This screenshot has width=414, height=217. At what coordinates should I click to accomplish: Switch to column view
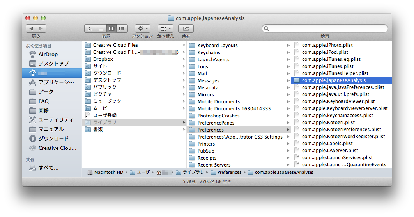coord(111,28)
